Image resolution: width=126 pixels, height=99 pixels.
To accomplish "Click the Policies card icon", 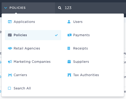I will click(10, 35).
